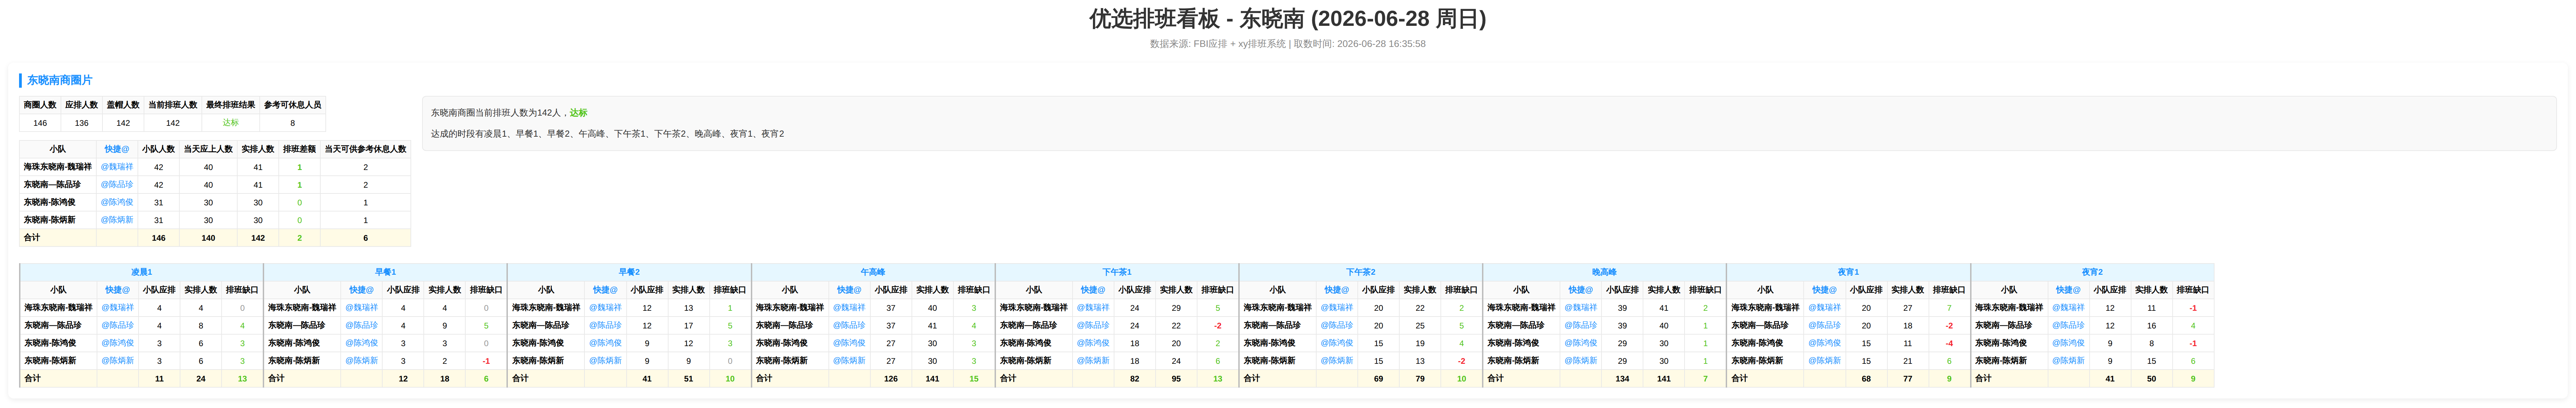Click the 商圈人数 value 146
Viewport: 2576px width, 408px height.
pyautogui.click(x=40, y=123)
